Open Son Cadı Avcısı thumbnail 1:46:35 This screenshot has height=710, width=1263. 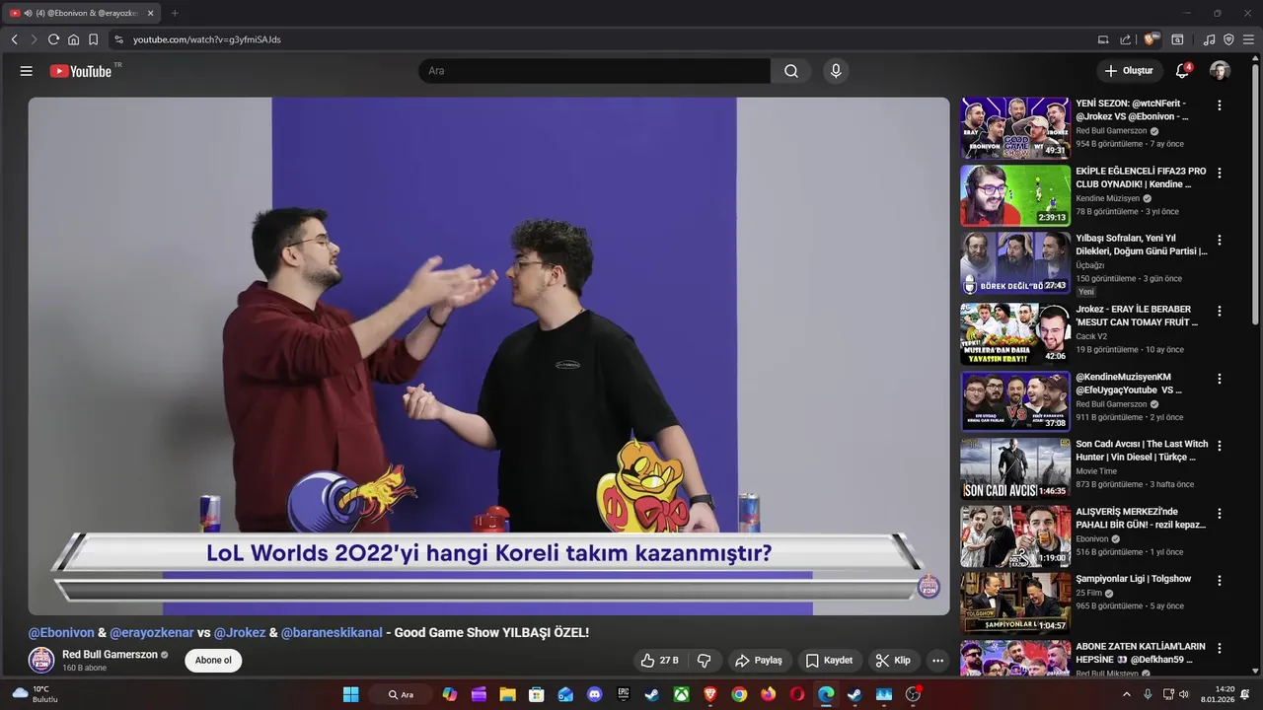[x=1015, y=467]
